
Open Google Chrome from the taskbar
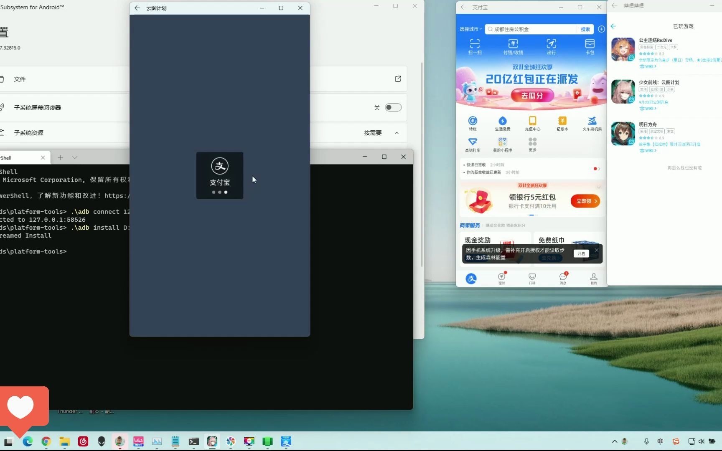pos(46,441)
